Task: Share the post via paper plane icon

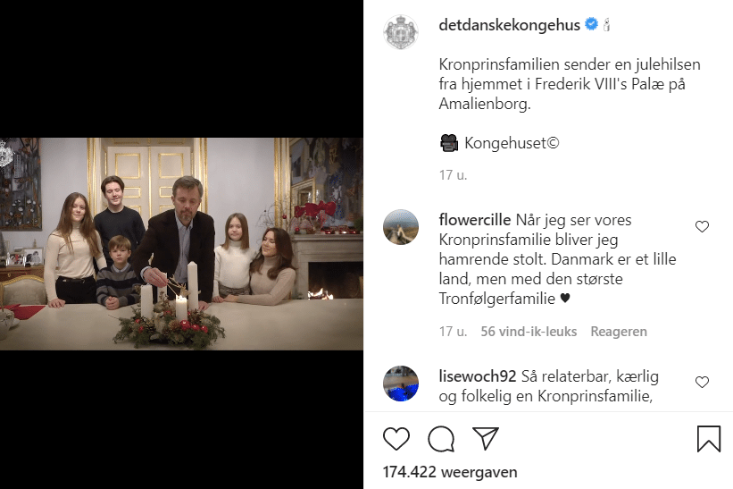Action: 485,439
